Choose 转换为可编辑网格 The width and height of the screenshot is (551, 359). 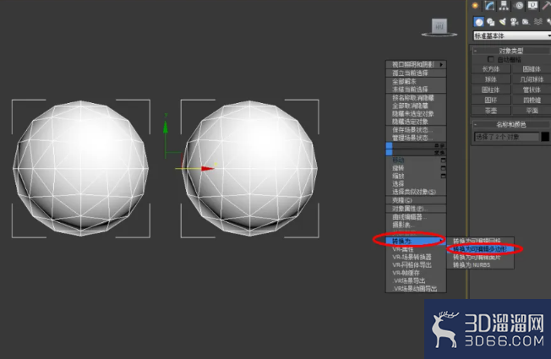coord(480,241)
